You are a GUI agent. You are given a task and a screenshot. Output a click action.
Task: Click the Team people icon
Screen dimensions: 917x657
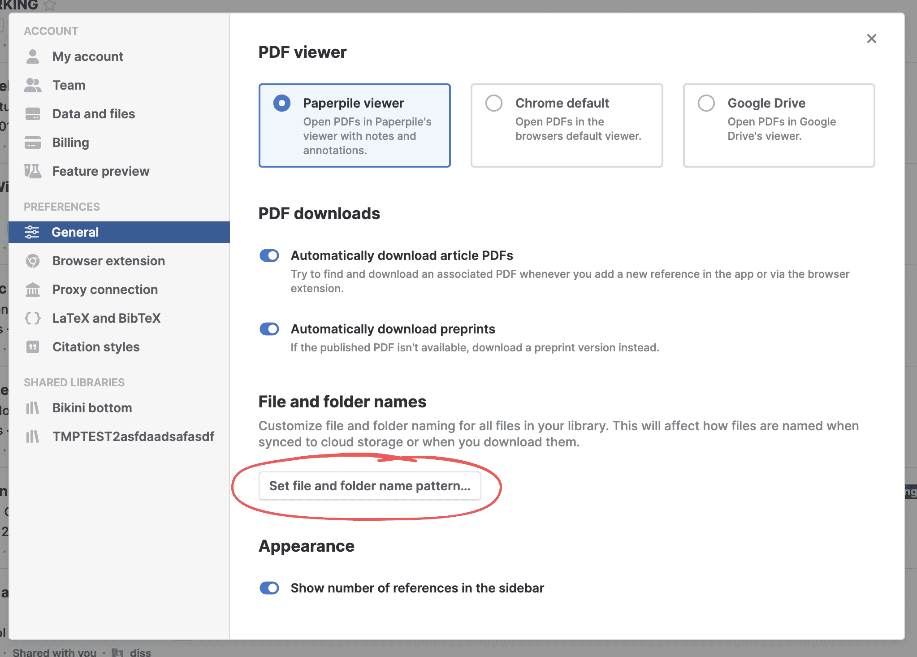[x=32, y=85]
